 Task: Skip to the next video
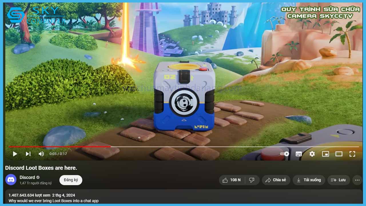pyautogui.click(x=28, y=154)
